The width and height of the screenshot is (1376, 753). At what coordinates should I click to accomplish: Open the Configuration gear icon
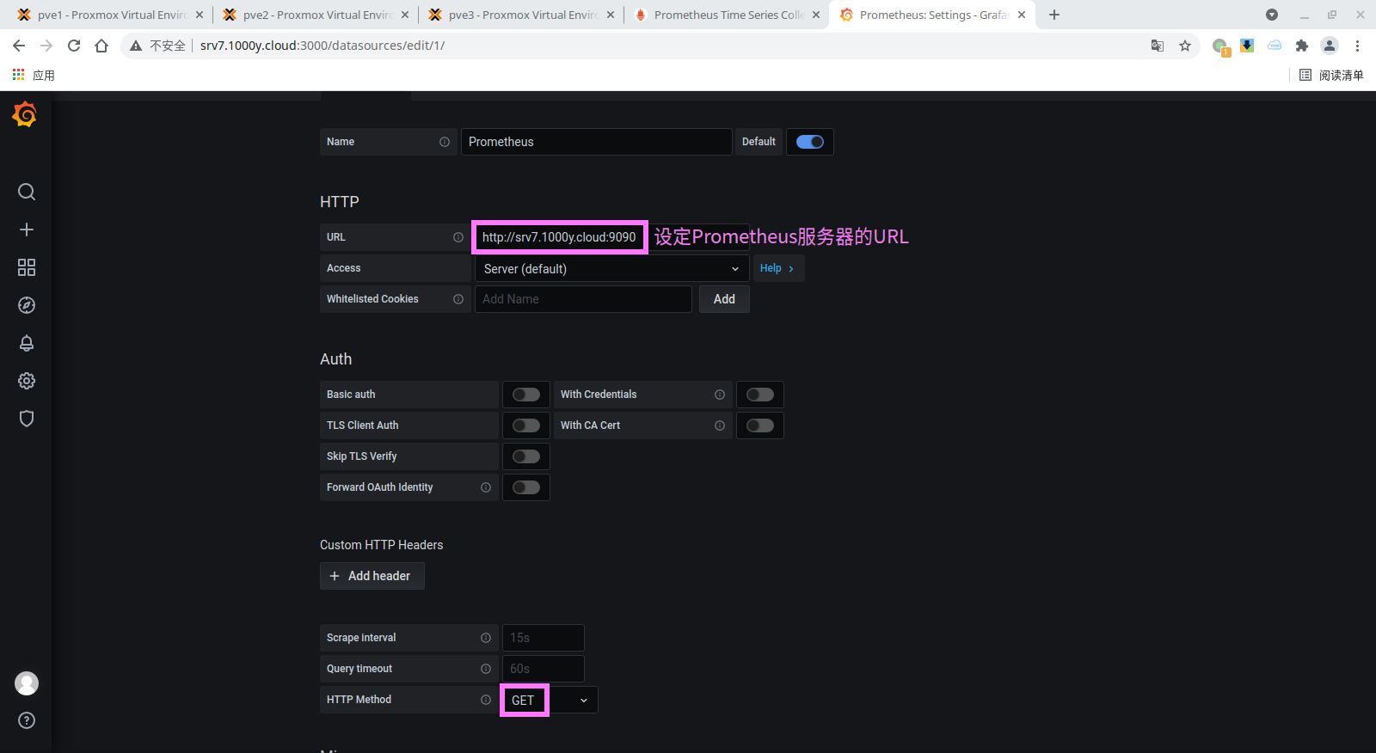[x=27, y=381]
